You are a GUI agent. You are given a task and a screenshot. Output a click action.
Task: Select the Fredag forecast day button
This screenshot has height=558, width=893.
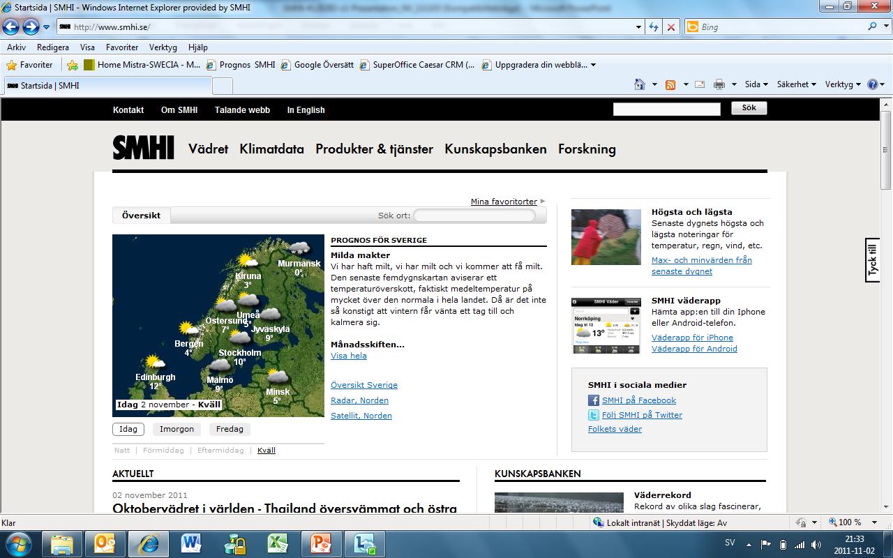click(x=230, y=429)
